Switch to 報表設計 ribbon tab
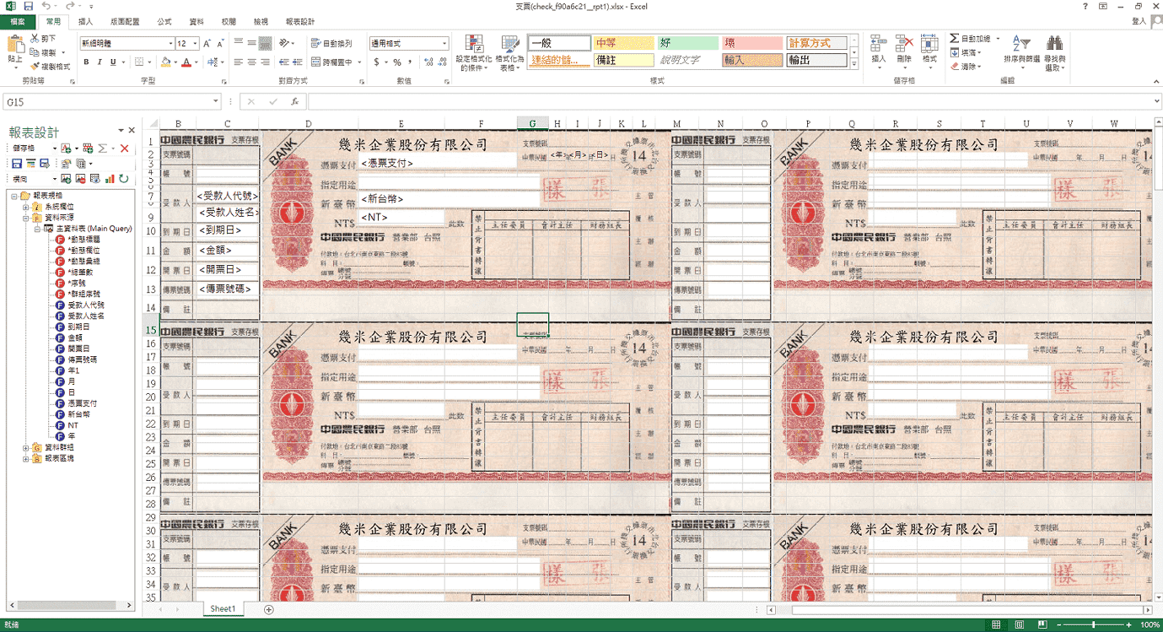The width and height of the screenshot is (1163, 632). tap(299, 21)
